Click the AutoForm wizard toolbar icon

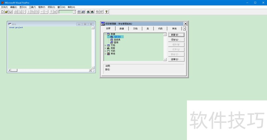pos(97,12)
